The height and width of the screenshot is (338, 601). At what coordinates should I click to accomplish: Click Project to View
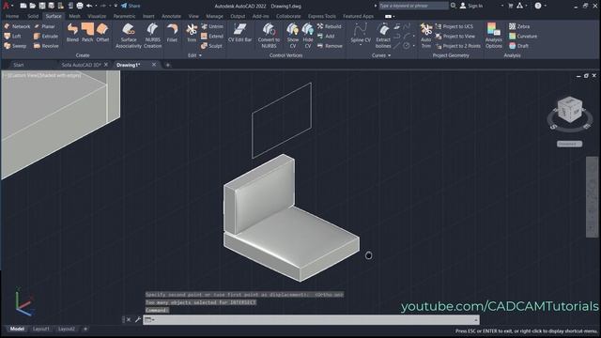pyautogui.click(x=455, y=36)
